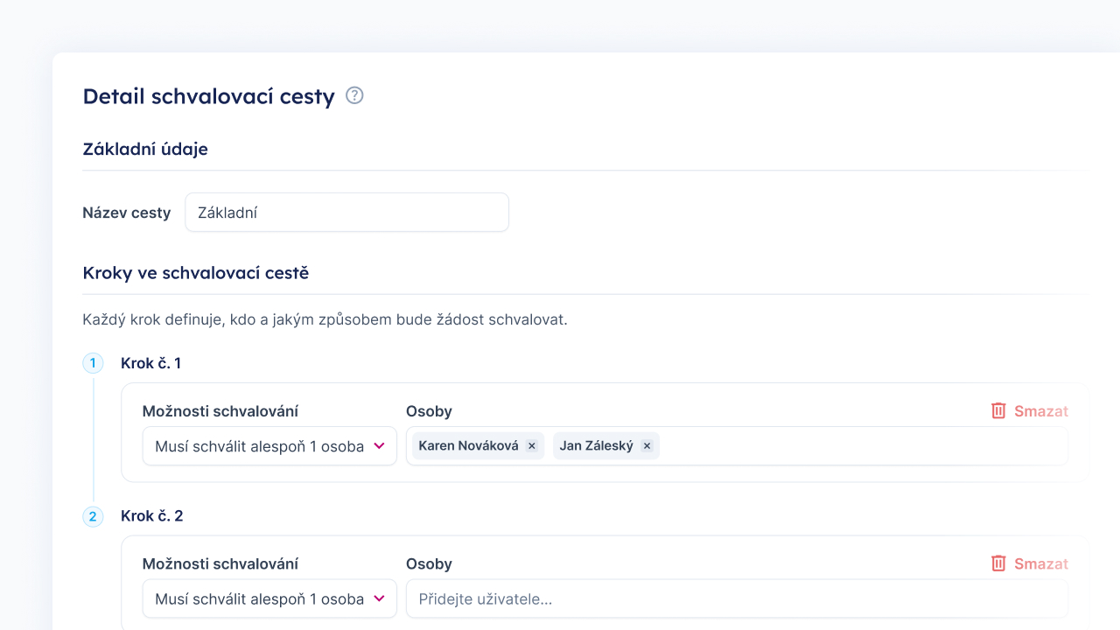Click the Smazat link for Krok č. 2
This screenshot has height=630, width=1120.
[1041, 563]
